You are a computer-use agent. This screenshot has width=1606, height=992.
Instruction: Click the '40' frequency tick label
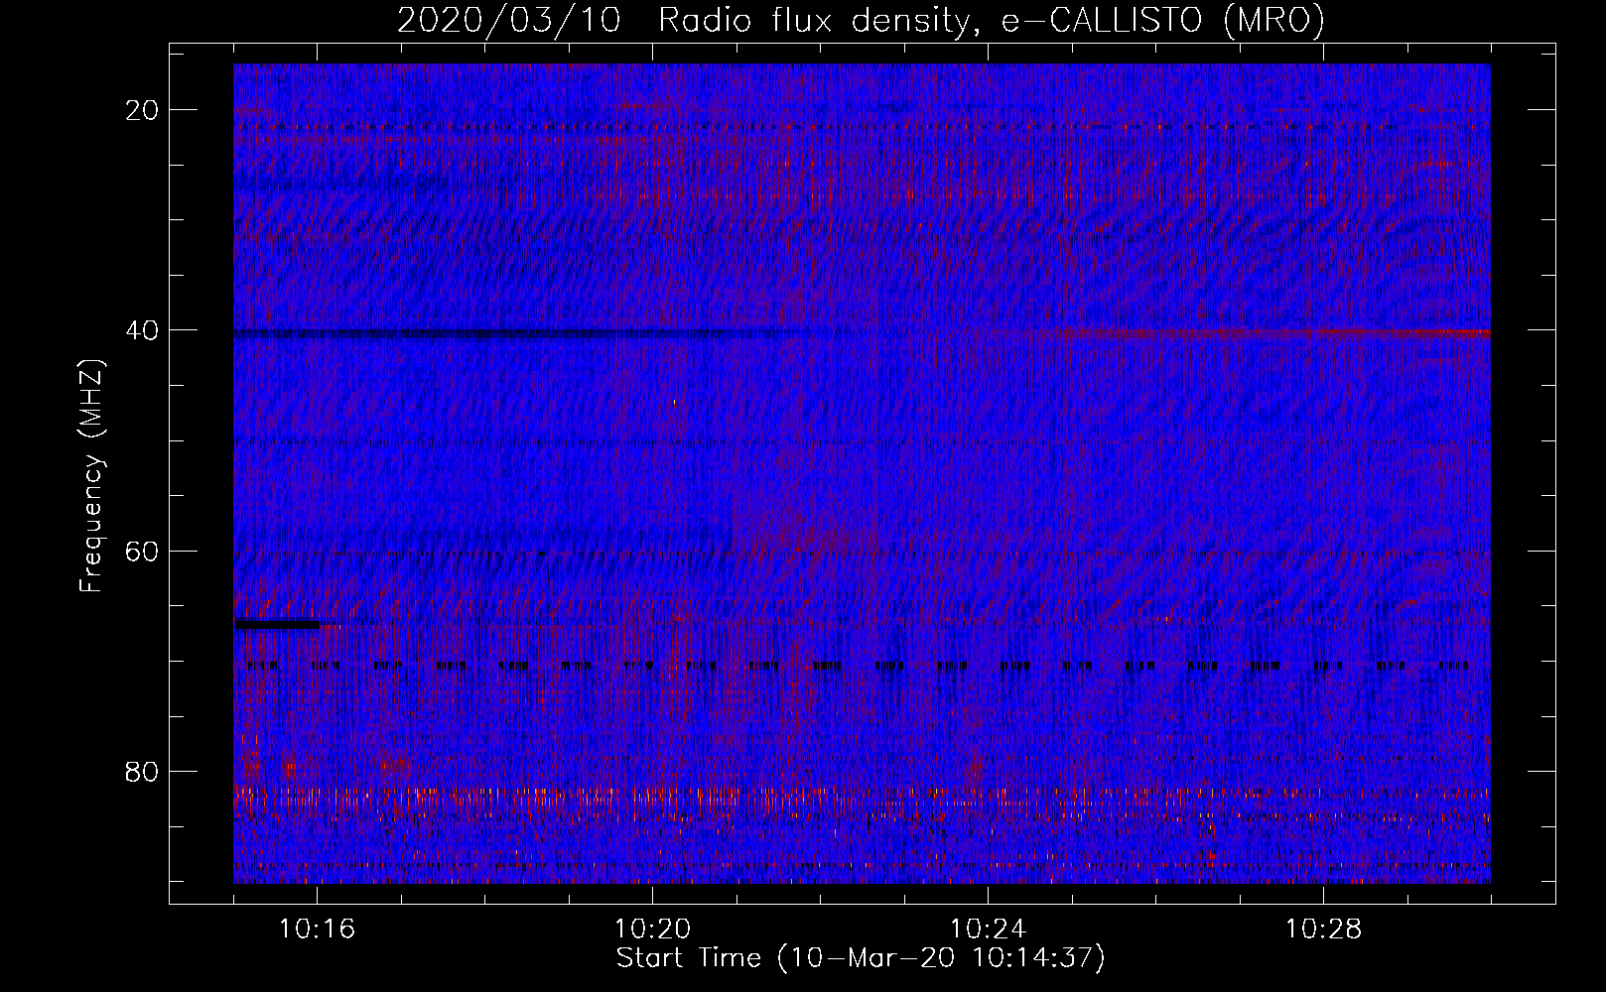click(x=143, y=330)
